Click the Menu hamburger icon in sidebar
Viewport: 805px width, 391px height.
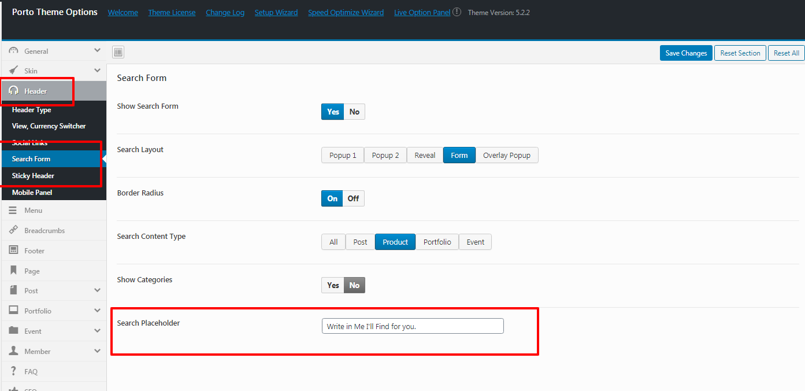(13, 211)
